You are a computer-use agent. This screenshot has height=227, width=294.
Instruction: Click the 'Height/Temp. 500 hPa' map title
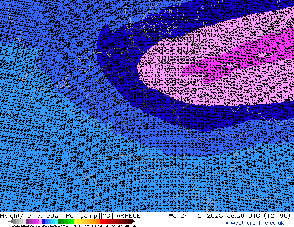click(x=38, y=216)
